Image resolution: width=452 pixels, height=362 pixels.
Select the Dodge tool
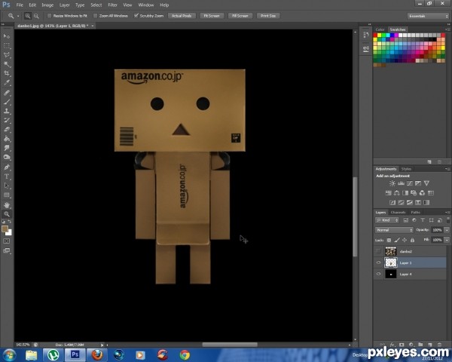pos(7,158)
